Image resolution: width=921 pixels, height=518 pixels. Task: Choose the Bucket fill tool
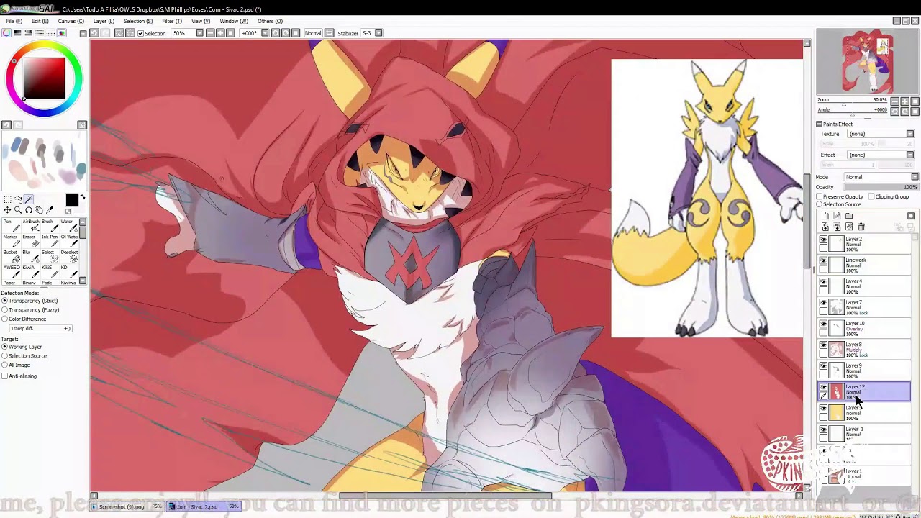pyautogui.click(x=12, y=256)
